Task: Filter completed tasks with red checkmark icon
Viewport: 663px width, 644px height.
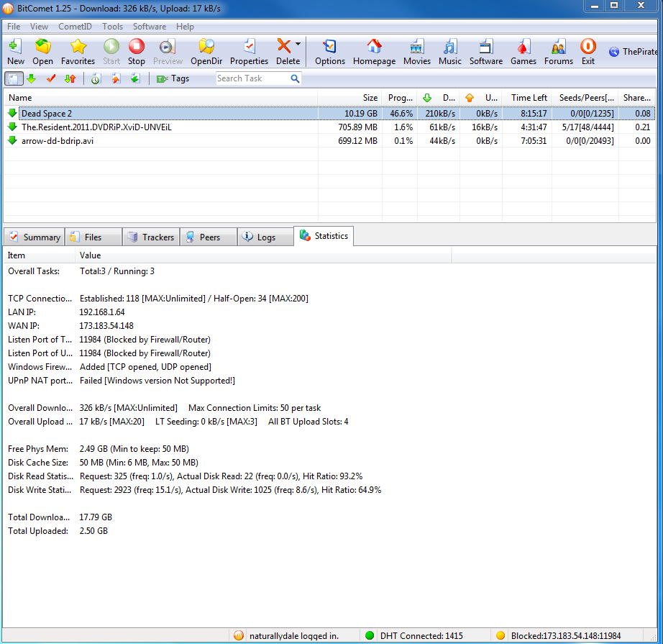Action: pyautogui.click(x=51, y=78)
